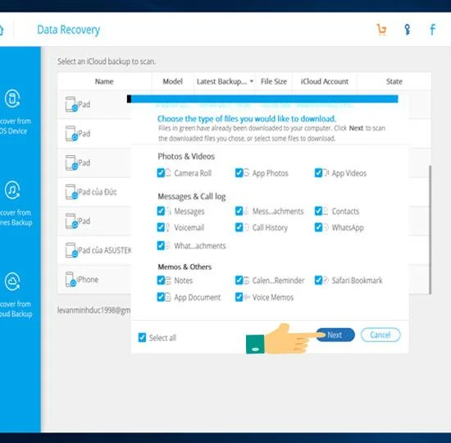
Task: Open the Facebook icon in header
Action: 432,30
